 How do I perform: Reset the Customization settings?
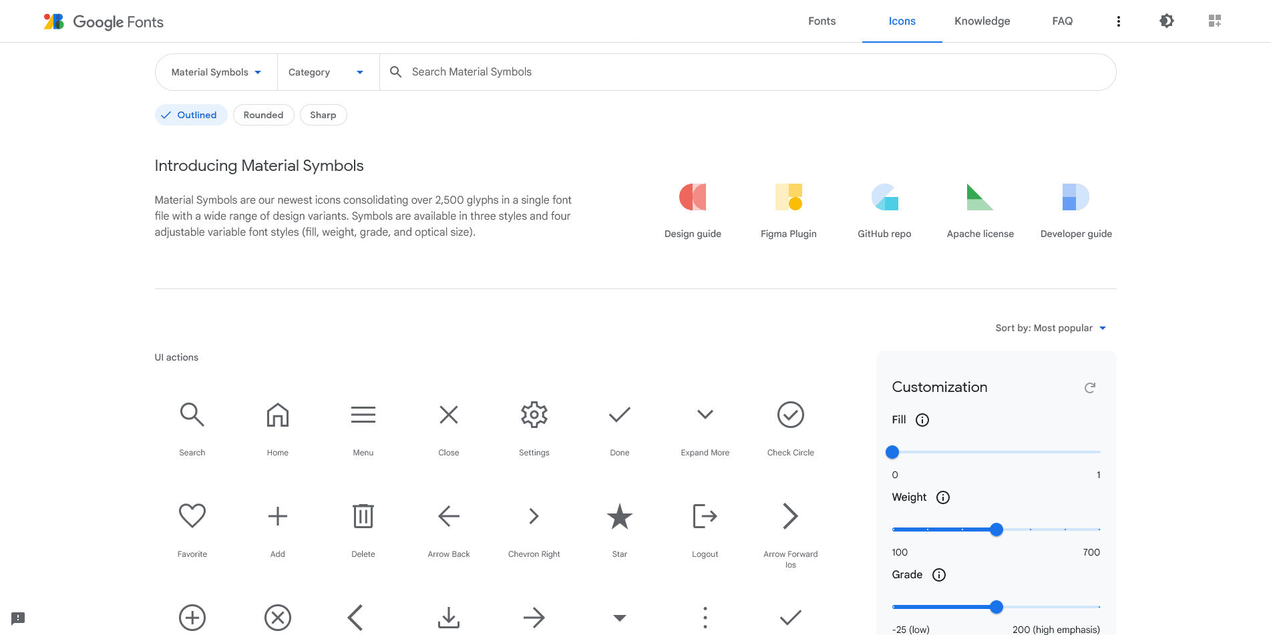1090,387
